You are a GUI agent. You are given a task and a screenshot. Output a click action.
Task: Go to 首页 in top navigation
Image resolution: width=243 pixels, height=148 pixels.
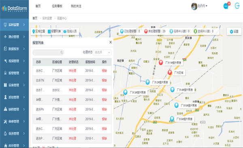tap(38, 6)
